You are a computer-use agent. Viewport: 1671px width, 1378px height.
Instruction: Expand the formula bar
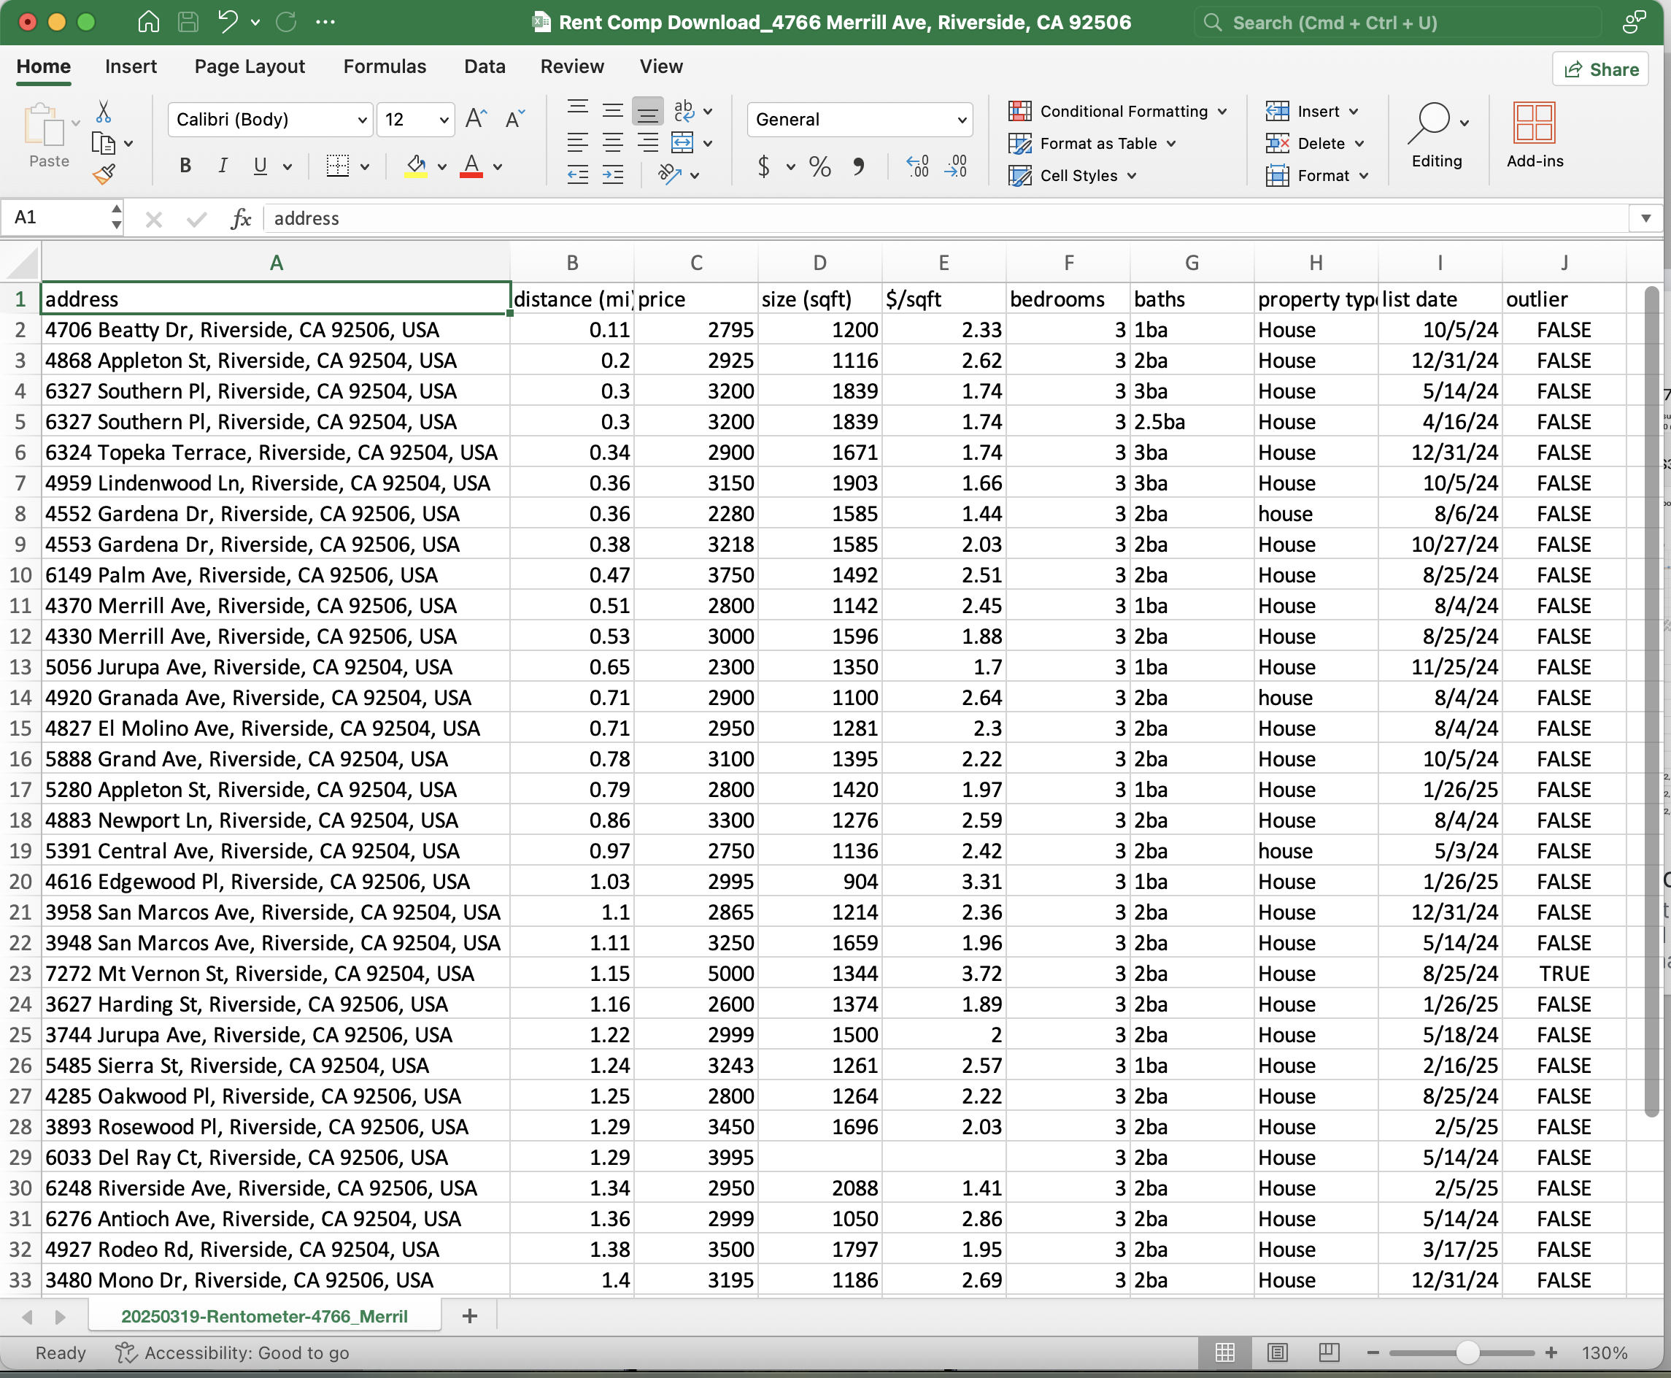[1645, 218]
